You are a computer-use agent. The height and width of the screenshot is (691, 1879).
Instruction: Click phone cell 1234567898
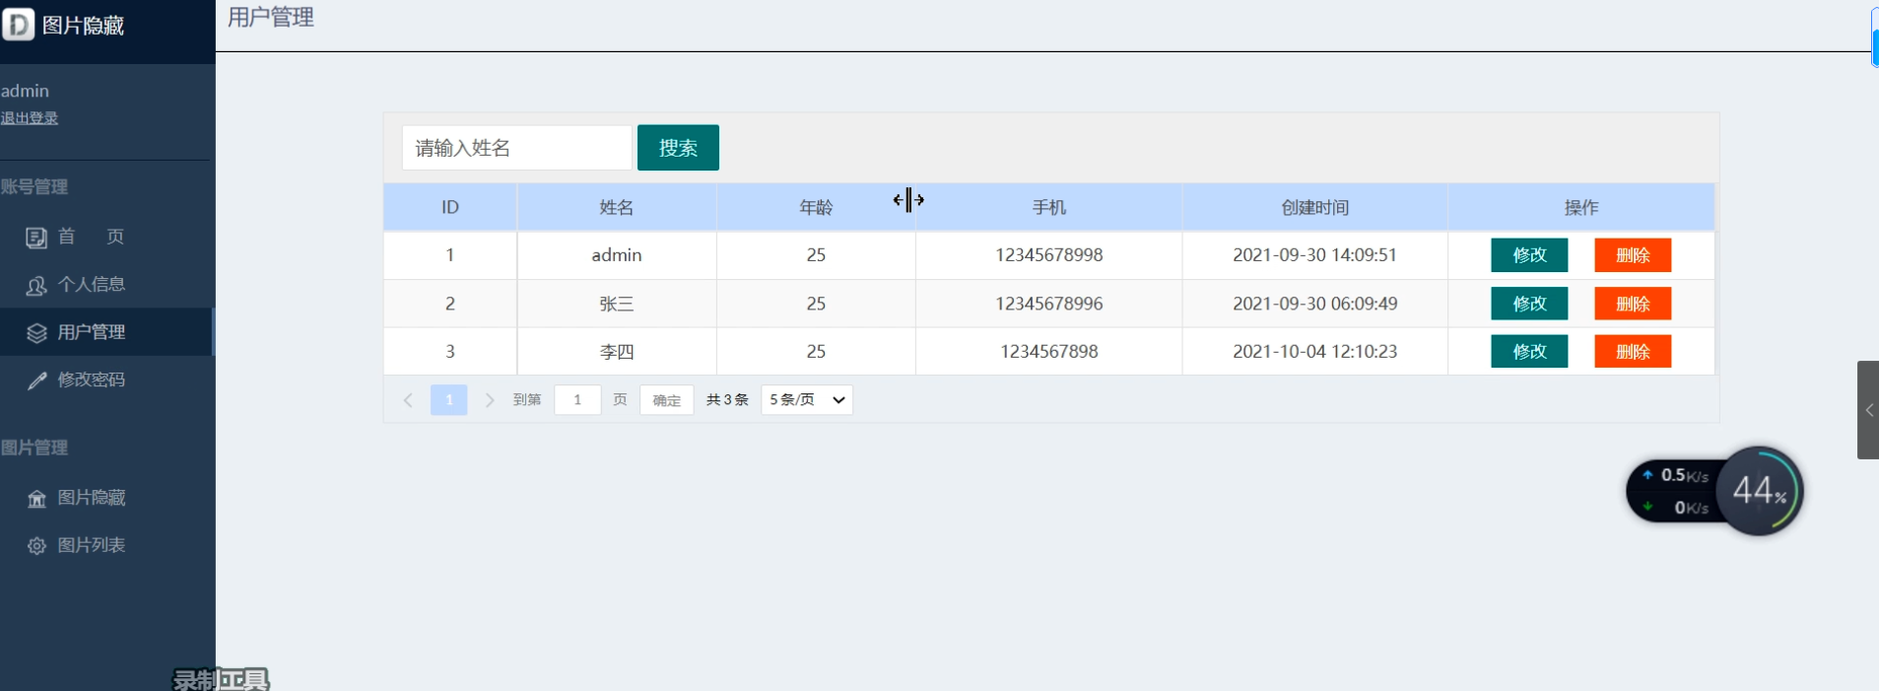(x=1049, y=351)
